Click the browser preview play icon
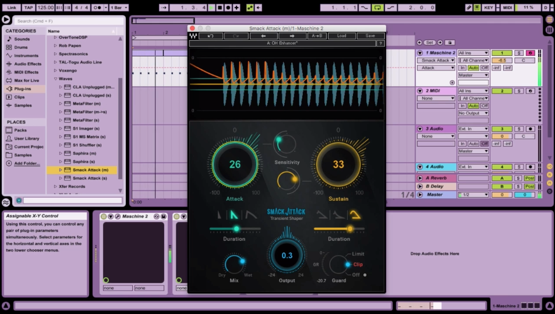555x314 pixels. [6, 20]
